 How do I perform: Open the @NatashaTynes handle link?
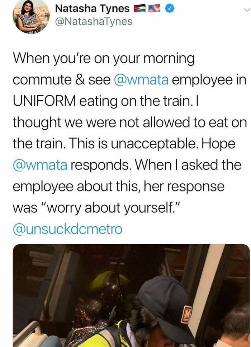pyautogui.click(x=94, y=22)
